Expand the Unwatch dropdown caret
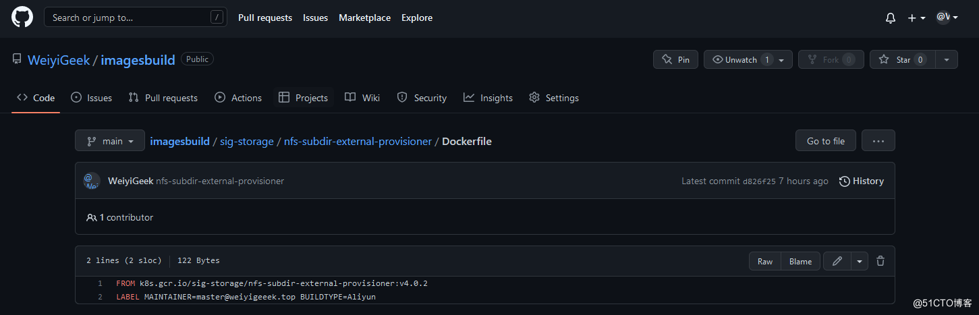 [x=781, y=60]
